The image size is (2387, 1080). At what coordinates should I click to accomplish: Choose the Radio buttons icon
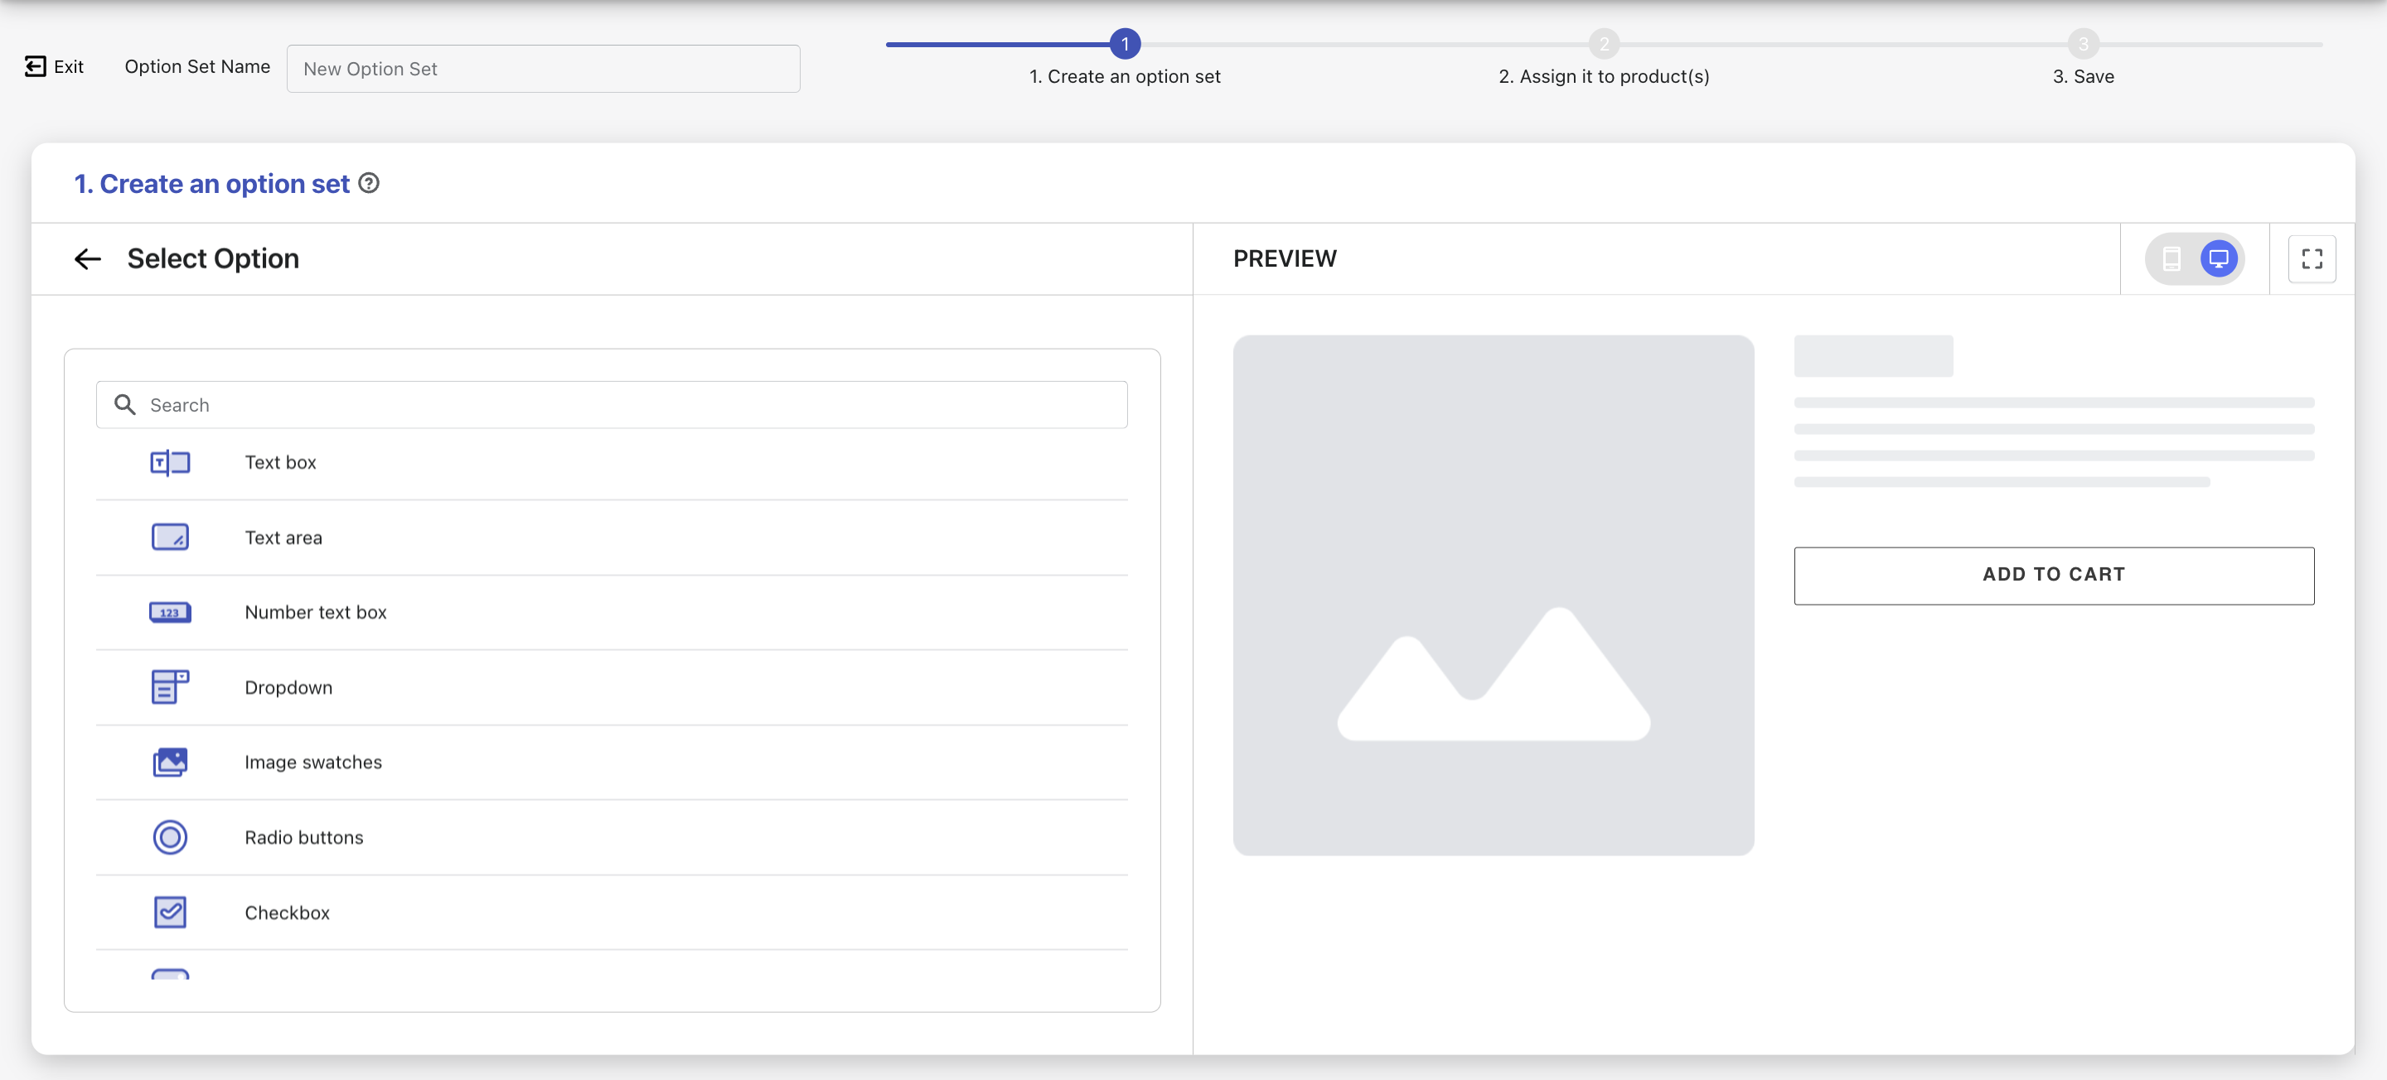tap(170, 837)
